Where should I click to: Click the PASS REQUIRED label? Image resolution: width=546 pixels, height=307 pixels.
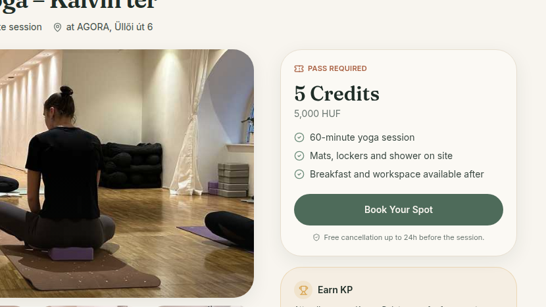coord(337,68)
